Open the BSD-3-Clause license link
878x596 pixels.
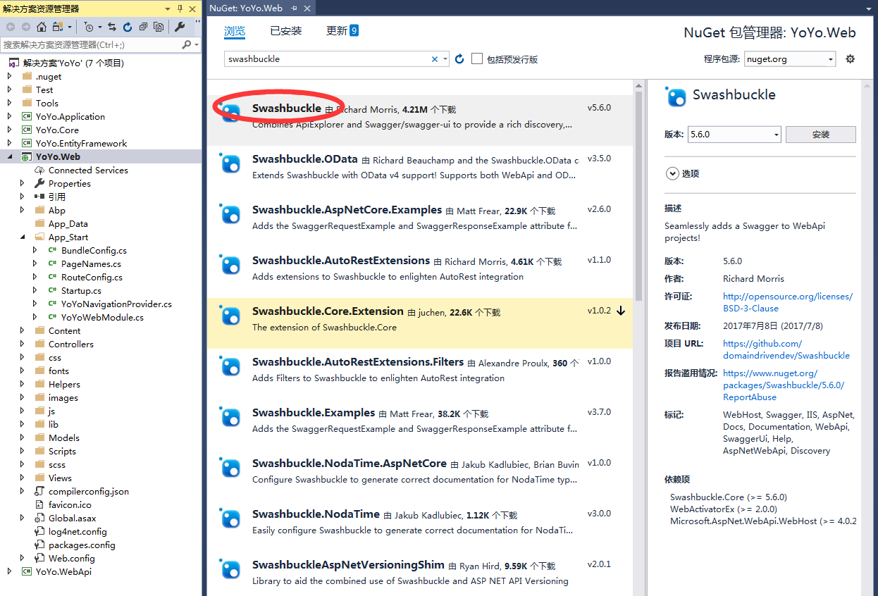click(x=788, y=302)
